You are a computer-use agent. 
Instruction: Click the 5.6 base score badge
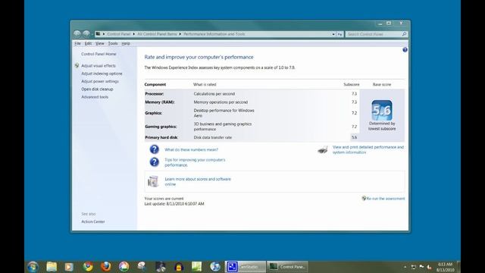tap(382, 110)
